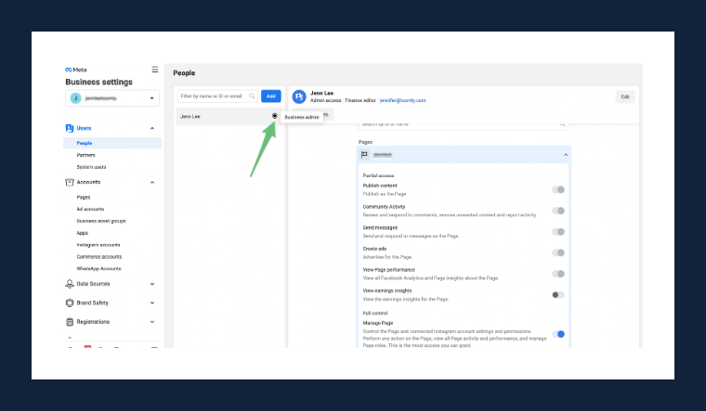Viewport: 706px width, 411px height.
Task: Expand the Brand Safety section
Action: pyautogui.click(x=152, y=303)
